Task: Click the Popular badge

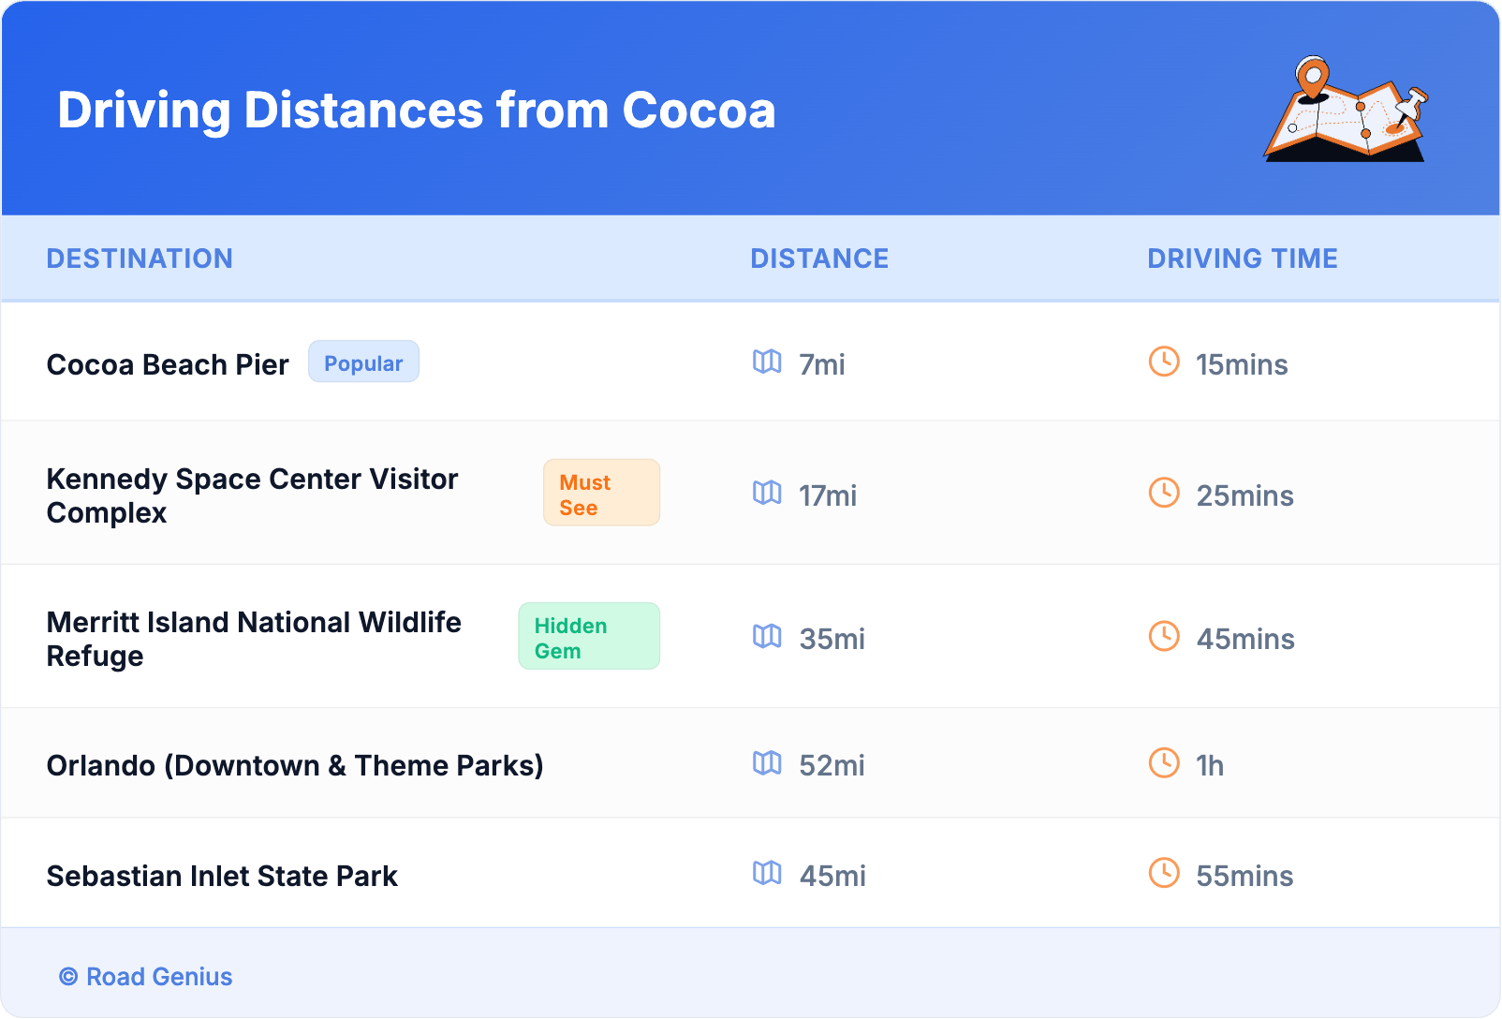Action: pyautogui.click(x=363, y=362)
